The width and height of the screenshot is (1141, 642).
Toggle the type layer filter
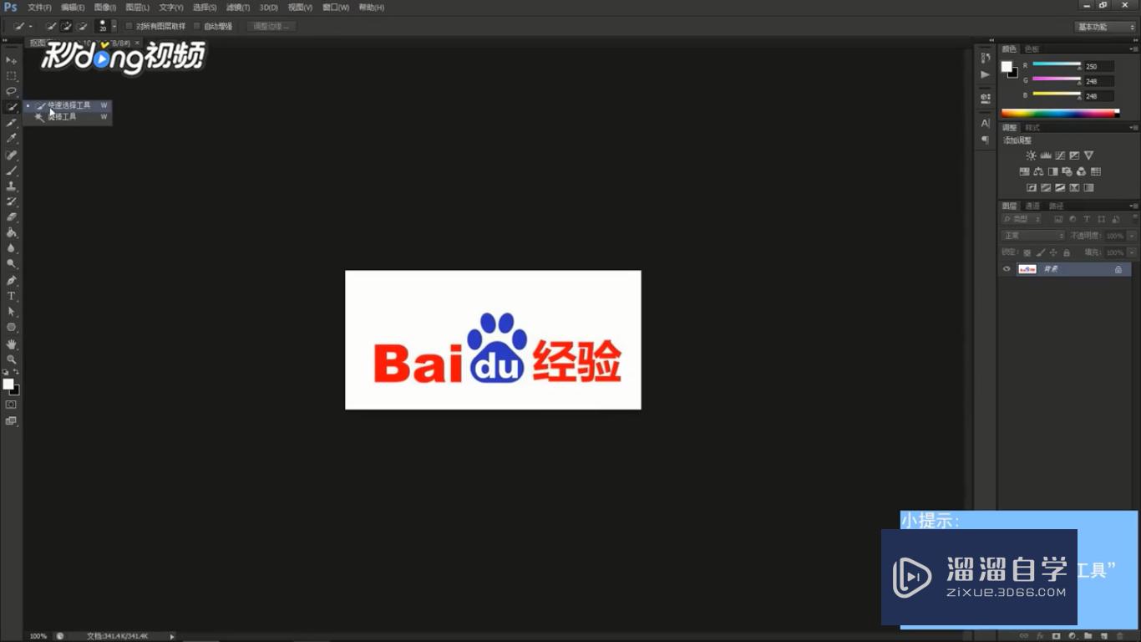coord(1088,220)
